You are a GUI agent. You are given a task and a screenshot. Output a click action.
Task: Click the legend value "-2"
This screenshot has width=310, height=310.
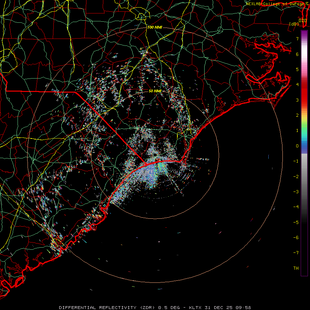(x=296, y=176)
